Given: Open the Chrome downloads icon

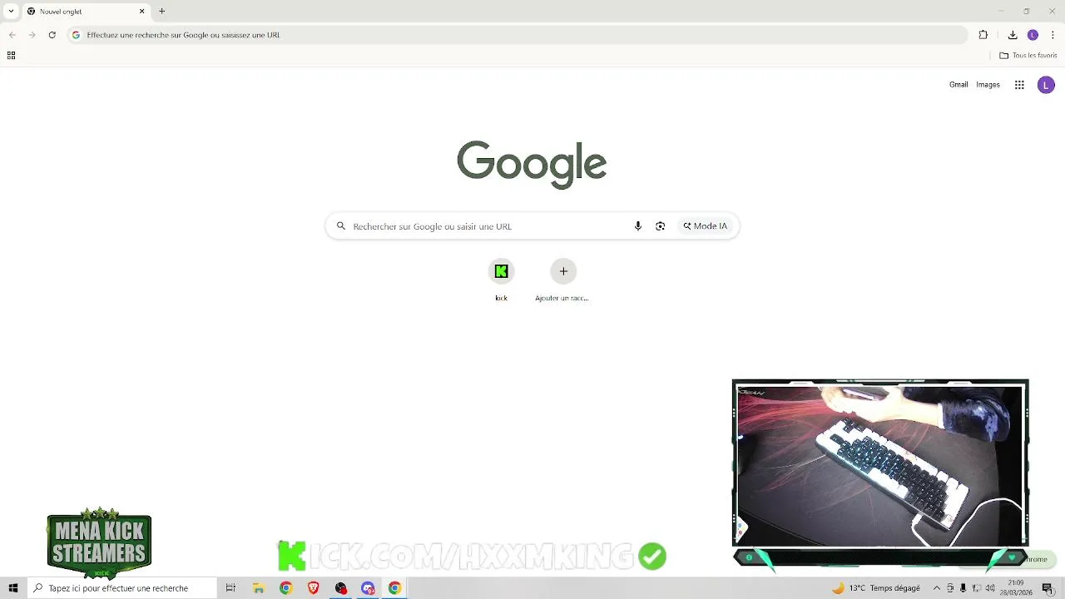Looking at the screenshot, I should pyautogui.click(x=1013, y=35).
